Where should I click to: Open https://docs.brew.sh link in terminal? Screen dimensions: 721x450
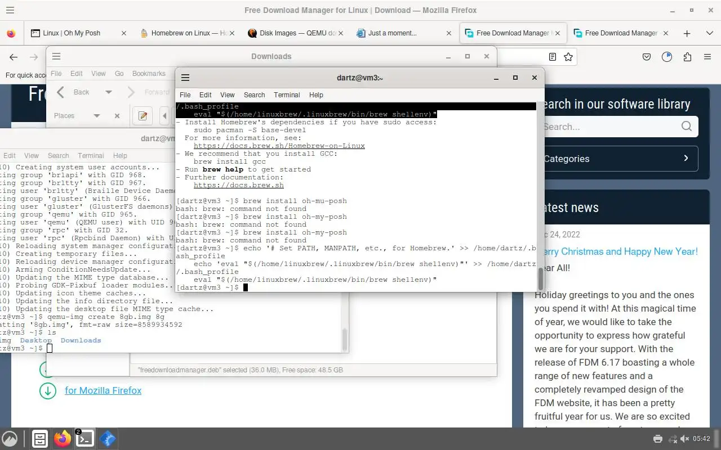pos(239,185)
